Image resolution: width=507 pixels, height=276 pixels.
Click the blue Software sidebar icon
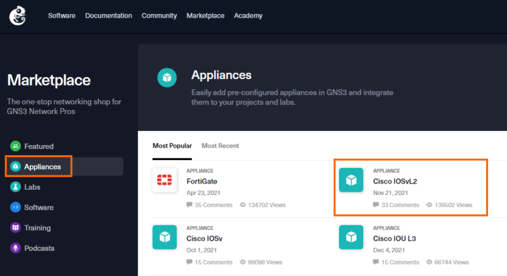15,207
